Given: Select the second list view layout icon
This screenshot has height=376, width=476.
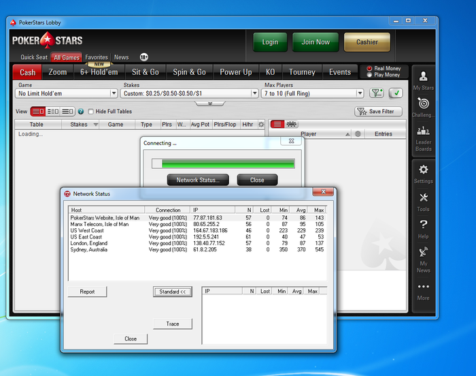Looking at the screenshot, I should (53, 111).
